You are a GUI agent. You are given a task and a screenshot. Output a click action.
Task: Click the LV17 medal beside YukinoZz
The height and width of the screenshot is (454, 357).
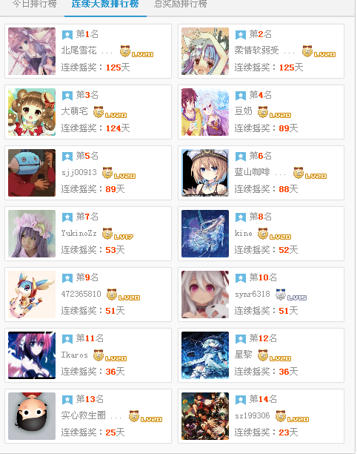pyautogui.click(x=118, y=234)
